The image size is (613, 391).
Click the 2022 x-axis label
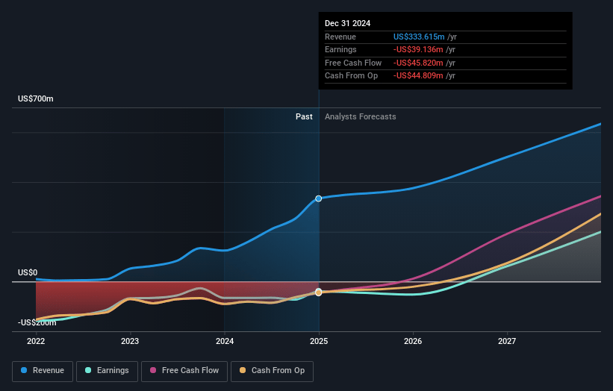point(36,342)
